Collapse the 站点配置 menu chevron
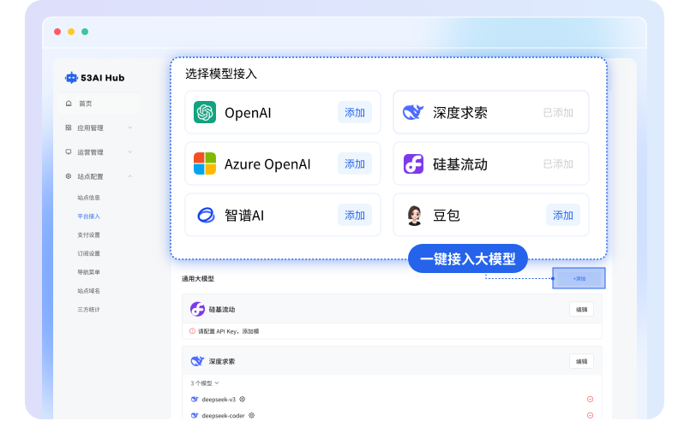 130,176
